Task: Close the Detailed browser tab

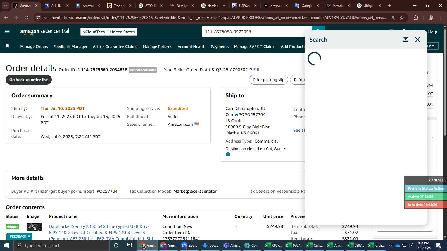Action: coord(193,6)
